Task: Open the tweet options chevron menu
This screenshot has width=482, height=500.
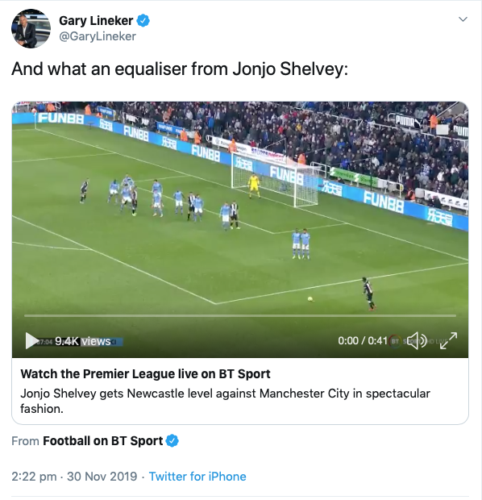Action: [463, 19]
